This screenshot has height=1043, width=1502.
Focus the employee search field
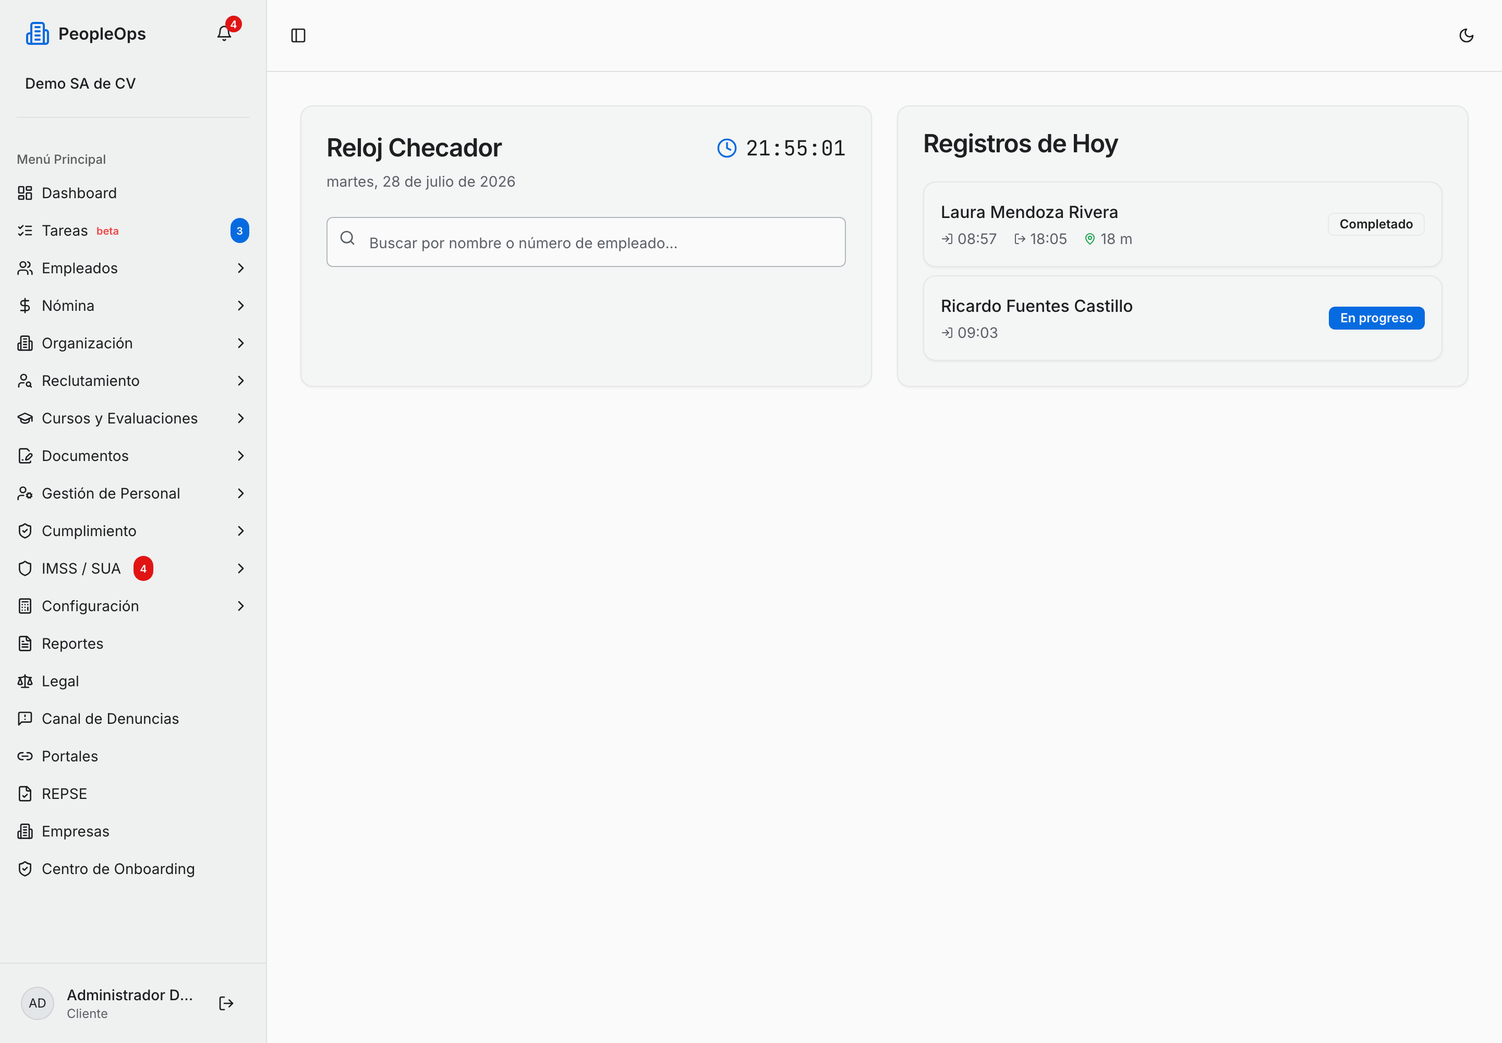pyautogui.click(x=586, y=242)
